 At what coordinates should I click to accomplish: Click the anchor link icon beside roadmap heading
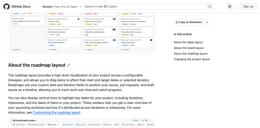(69, 65)
